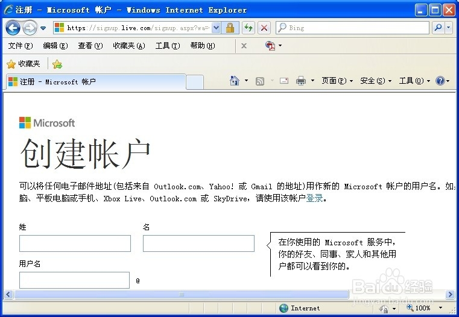Viewport: 459px width, 317px height.
Task: Click the horizontal scrollbar right arrow
Action: tap(450, 294)
